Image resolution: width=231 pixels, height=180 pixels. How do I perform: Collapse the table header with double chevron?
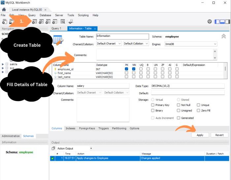point(223,36)
